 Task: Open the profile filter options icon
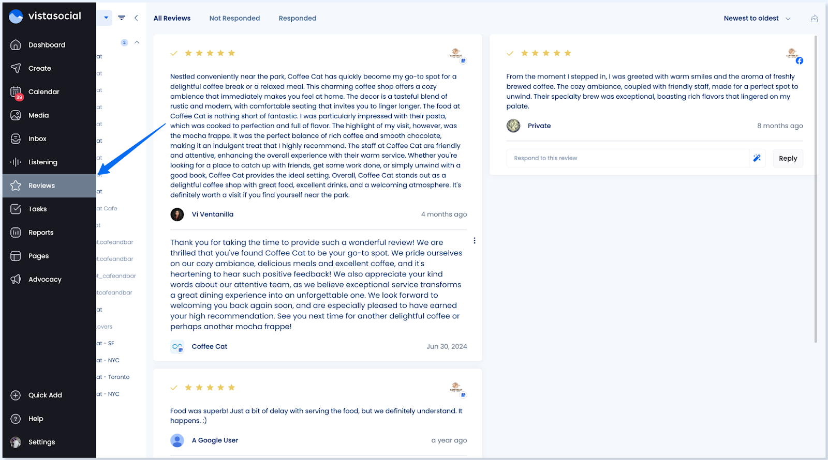[x=122, y=18]
